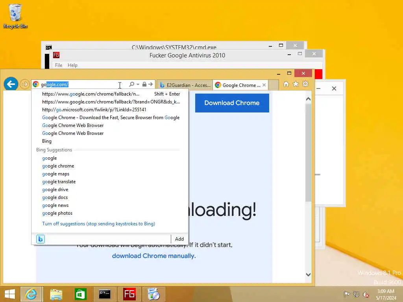Screen dimensions: 403x302
Task: Click the Go arrow in address bar
Action: point(151,84)
